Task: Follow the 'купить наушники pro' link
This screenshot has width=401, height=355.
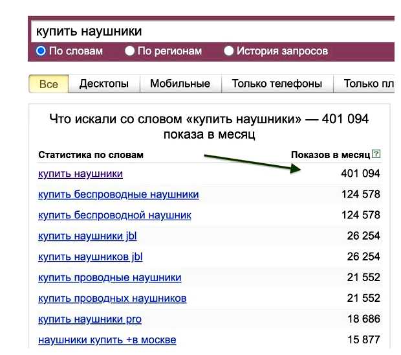Action: pyautogui.click(x=90, y=319)
